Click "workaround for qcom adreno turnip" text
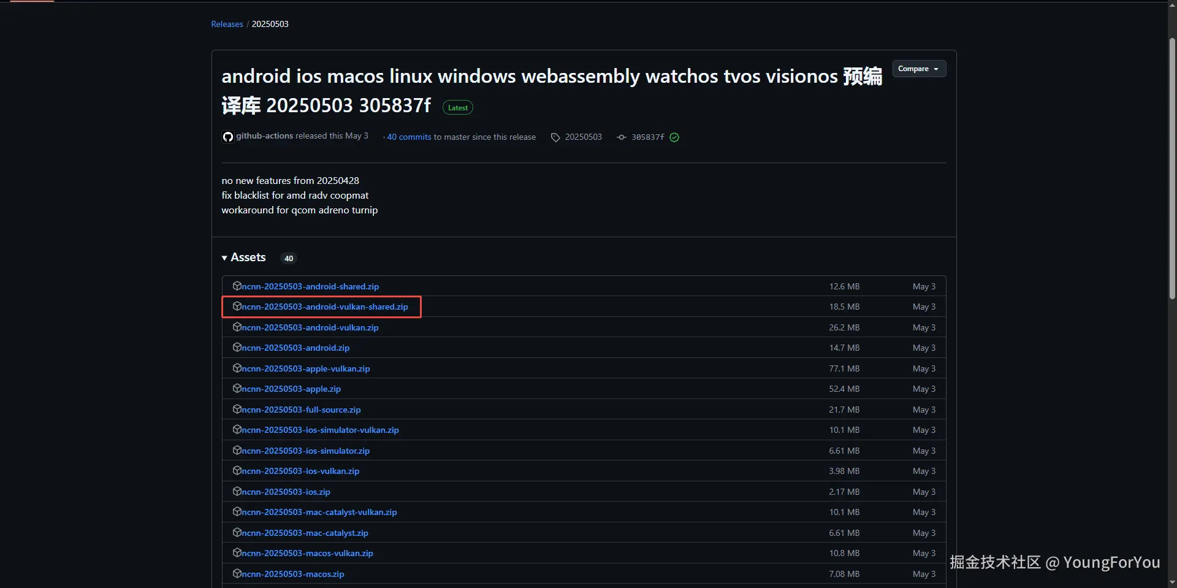 pyautogui.click(x=300, y=210)
